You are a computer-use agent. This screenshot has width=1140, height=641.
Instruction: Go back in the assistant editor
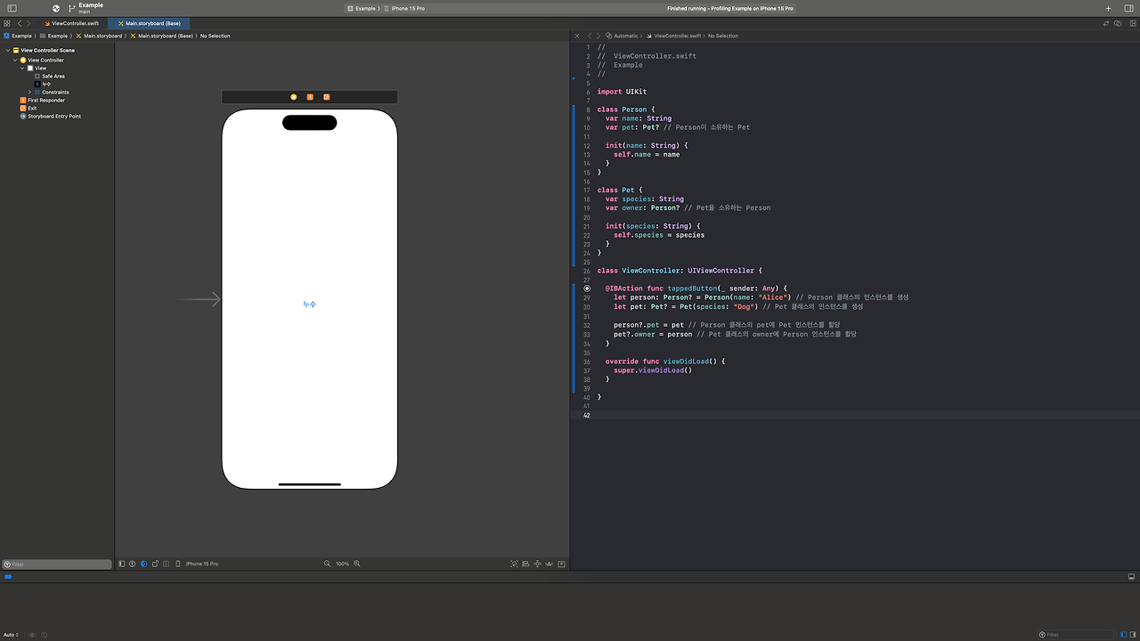pos(590,36)
